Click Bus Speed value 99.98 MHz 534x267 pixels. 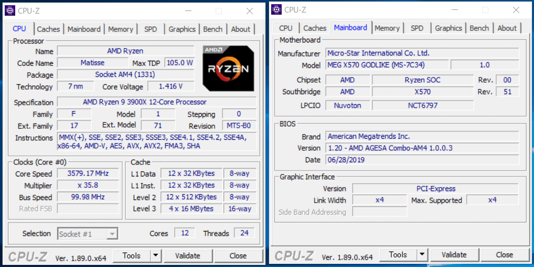(88, 197)
